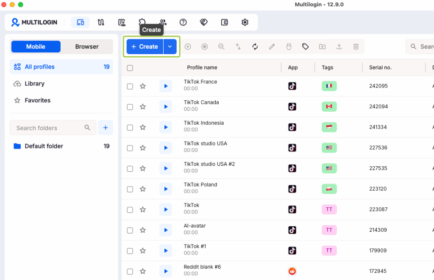The width and height of the screenshot is (434, 280).
Task: Click the stop profiles toolbar icon
Action: (205, 47)
